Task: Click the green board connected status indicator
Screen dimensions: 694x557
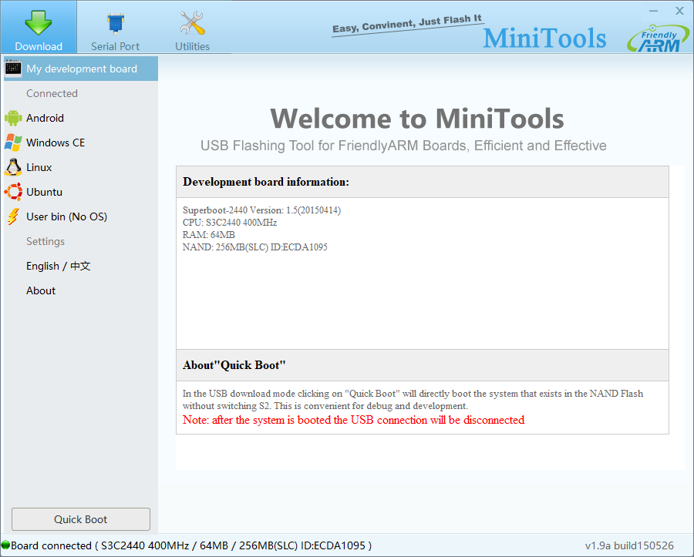Action: pyautogui.click(x=5, y=545)
